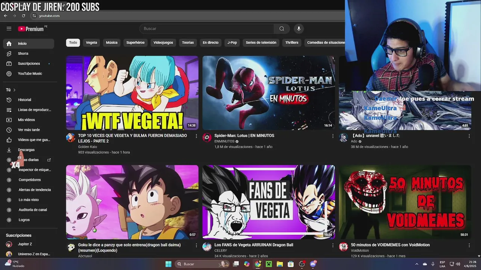Viewport: 481px width, 270px height.
Task: Open Suscripciones in the sidebar
Action: tap(29, 63)
